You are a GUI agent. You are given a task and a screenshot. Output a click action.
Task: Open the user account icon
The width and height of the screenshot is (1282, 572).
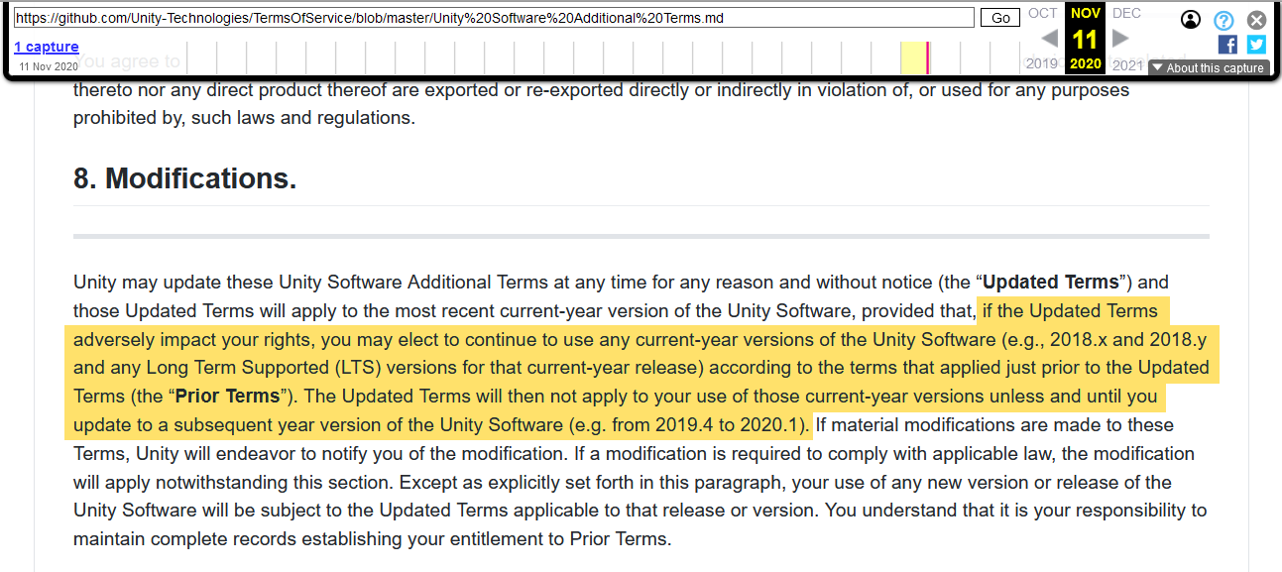[x=1191, y=20]
